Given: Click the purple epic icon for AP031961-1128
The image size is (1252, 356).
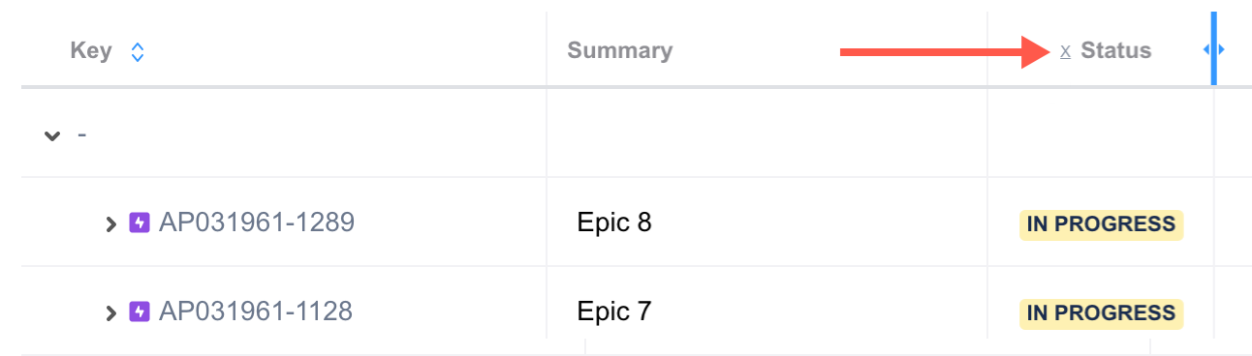Looking at the screenshot, I should coord(140,312).
